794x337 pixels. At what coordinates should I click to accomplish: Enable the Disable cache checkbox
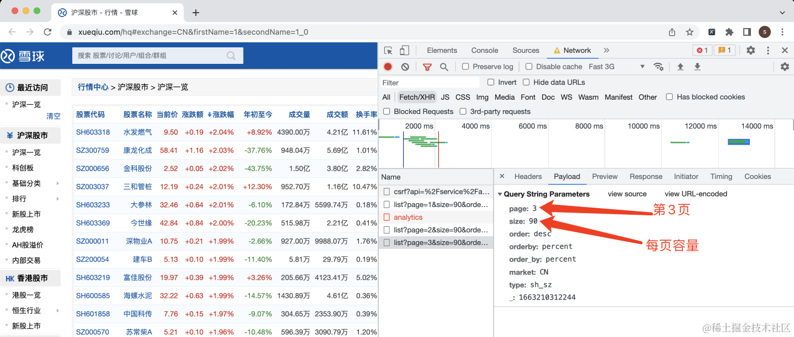click(x=529, y=67)
